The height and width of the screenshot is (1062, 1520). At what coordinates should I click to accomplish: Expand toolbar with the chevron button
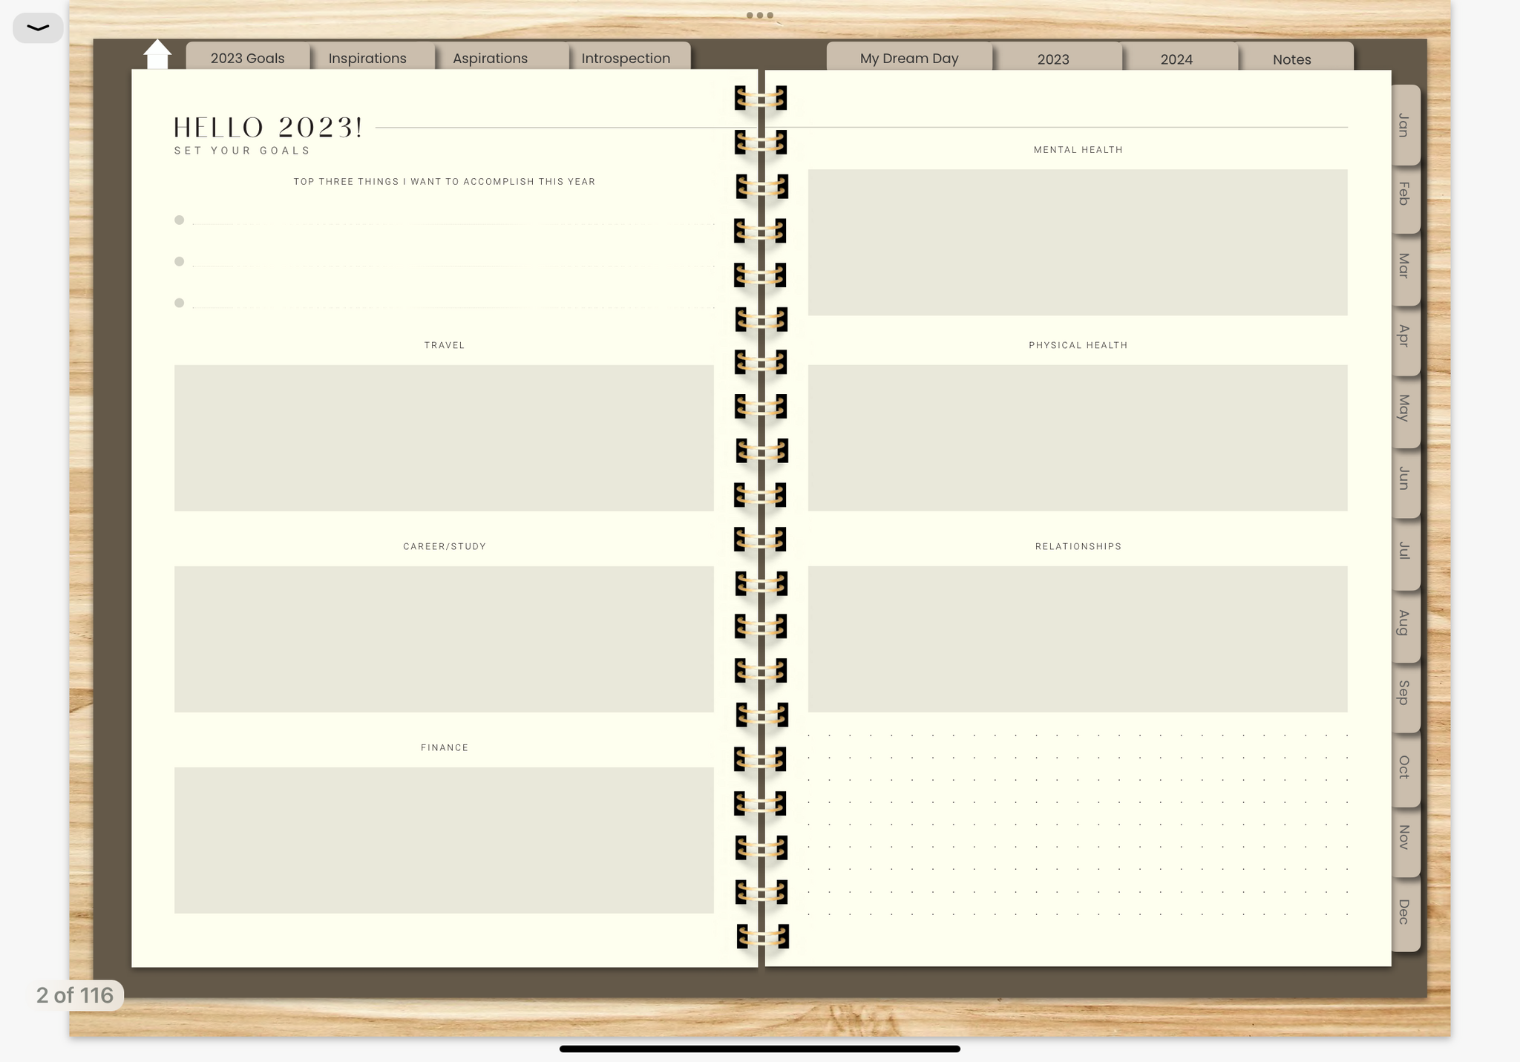point(38,28)
